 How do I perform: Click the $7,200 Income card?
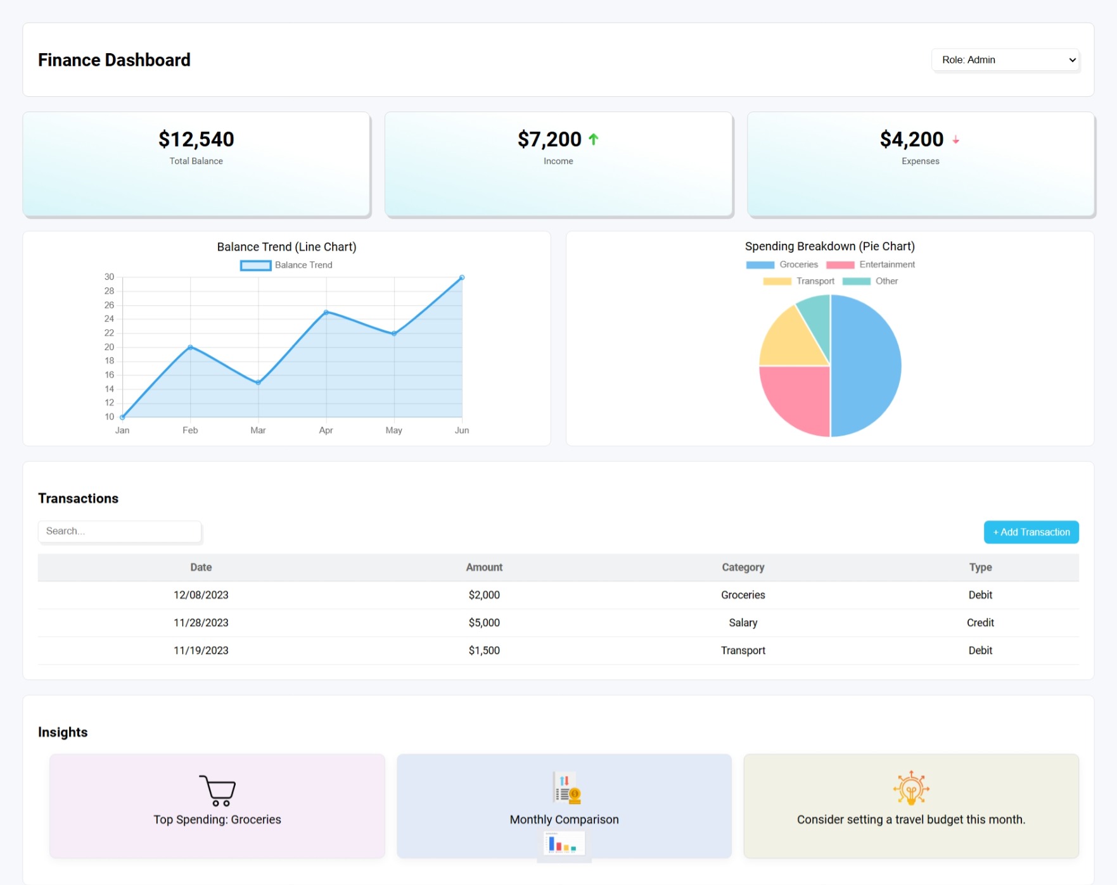(558, 165)
